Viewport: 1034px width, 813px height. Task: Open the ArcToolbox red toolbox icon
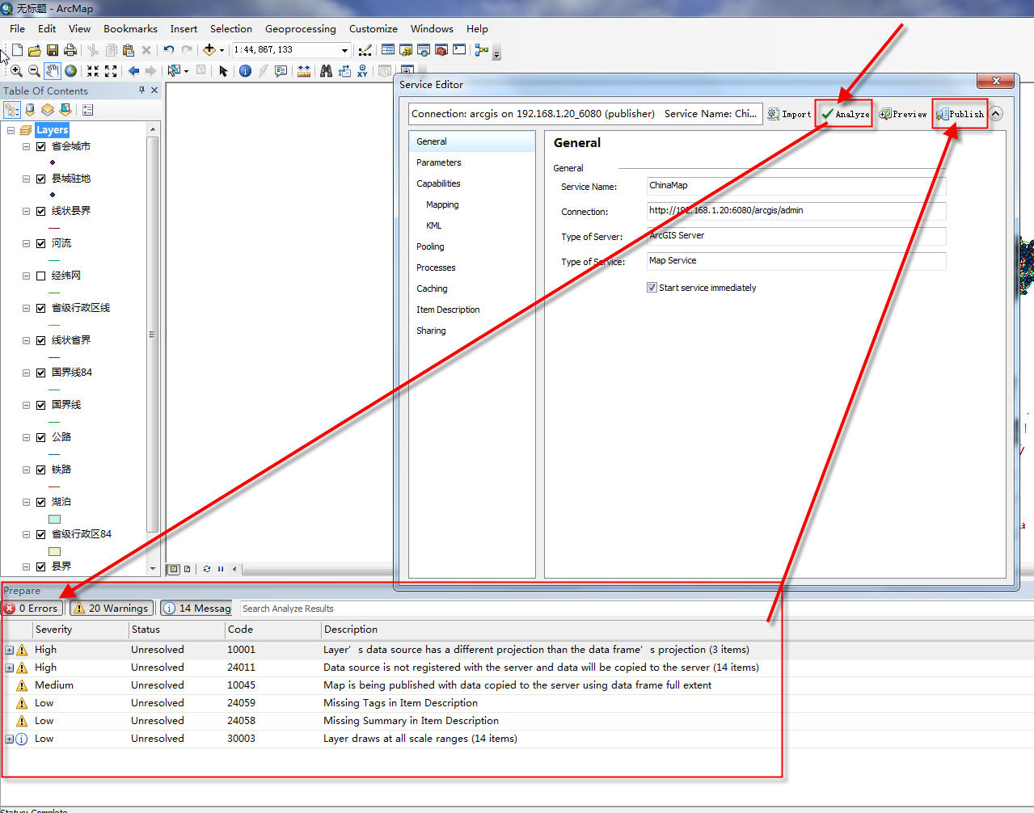pos(441,50)
